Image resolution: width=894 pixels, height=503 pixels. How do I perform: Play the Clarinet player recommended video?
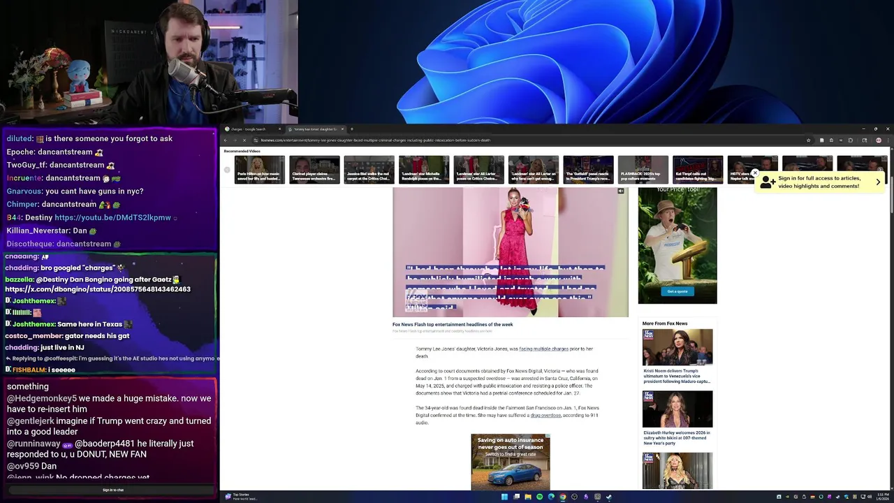click(x=314, y=170)
